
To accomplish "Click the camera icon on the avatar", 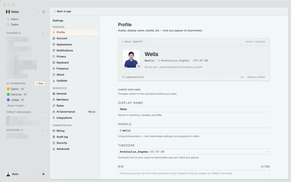I will (x=138, y=66).
